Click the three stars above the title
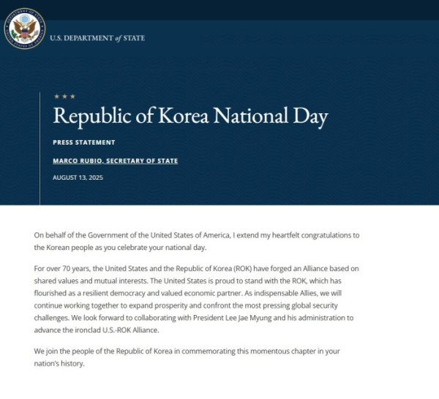 tap(64, 96)
